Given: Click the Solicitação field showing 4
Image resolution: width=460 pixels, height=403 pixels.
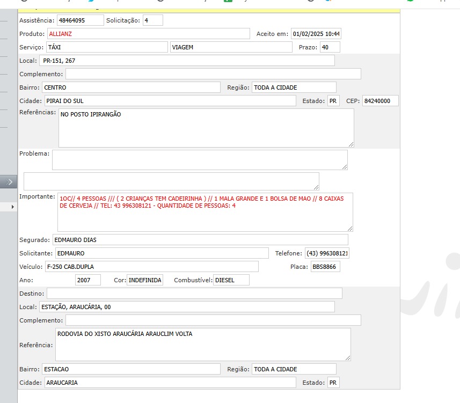Looking at the screenshot, I should 152,20.
